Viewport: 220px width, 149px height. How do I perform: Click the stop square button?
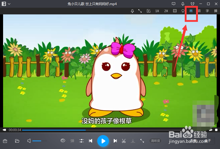tap(216, 130)
